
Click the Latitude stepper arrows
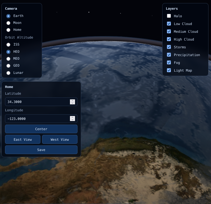click(x=72, y=102)
